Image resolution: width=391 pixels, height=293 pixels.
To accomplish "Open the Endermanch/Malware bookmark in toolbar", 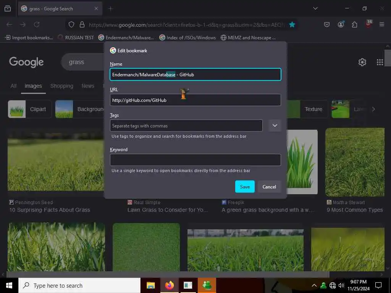I will click(126, 38).
